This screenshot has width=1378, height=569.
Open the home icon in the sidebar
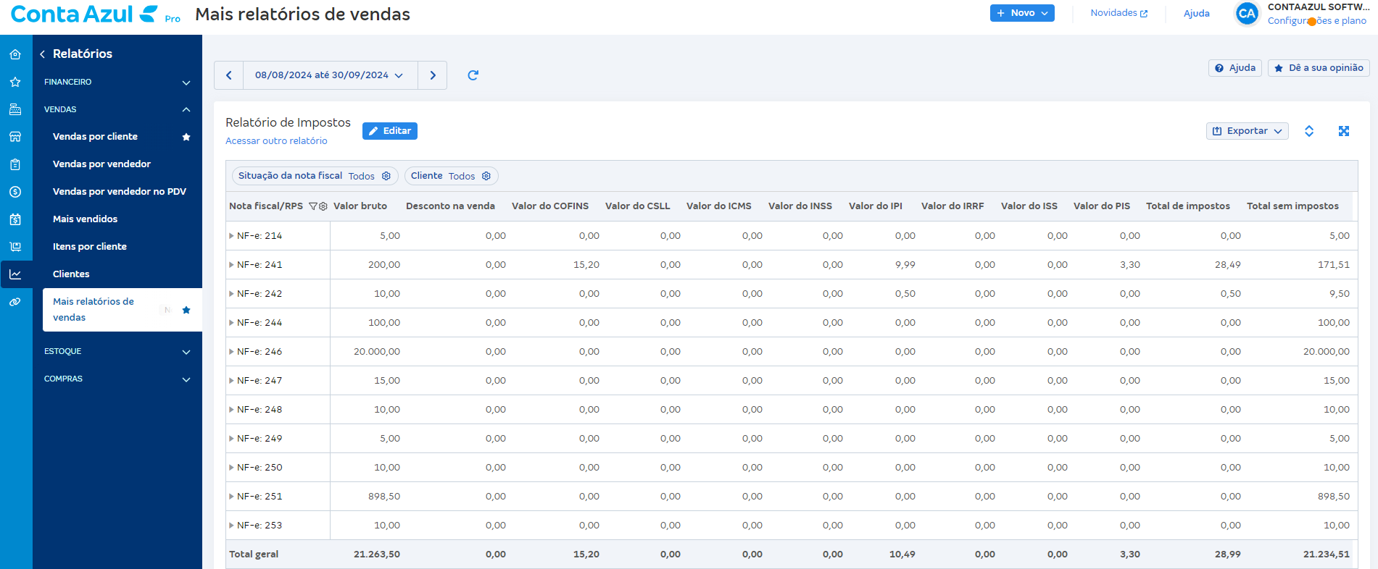point(15,54)
